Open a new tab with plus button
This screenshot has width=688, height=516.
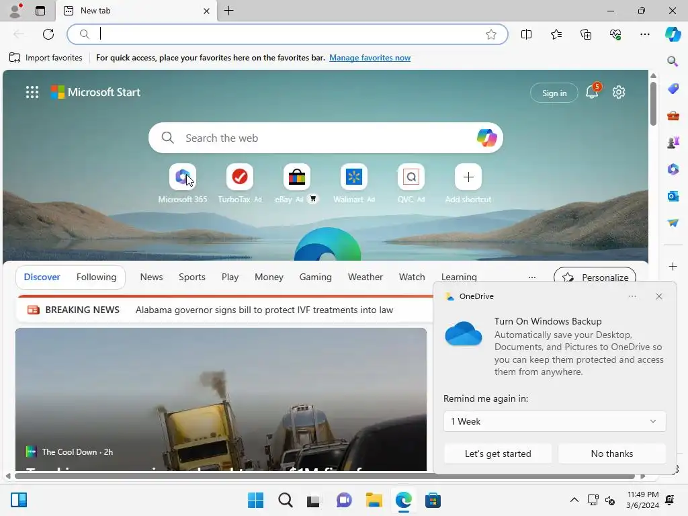pyautogui.click(x=228, y=11)
